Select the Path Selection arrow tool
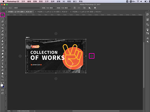 3,67
